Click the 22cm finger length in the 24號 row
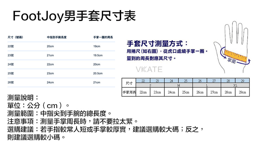 (x=50, y=64)
